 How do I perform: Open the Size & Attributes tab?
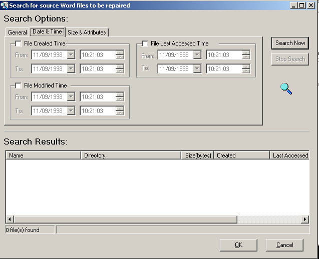87,32
